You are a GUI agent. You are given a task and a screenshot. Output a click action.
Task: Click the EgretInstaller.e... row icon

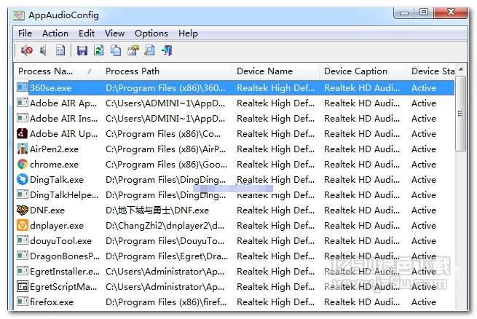(22, 271)
